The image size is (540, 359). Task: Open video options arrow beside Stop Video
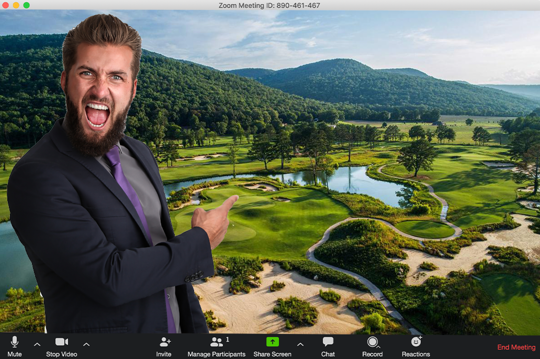[x=86, y=345]
